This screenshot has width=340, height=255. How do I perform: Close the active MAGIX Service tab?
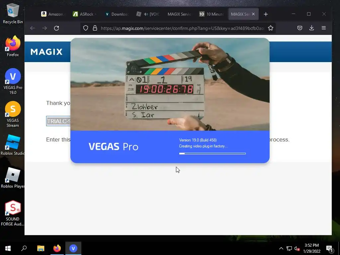[253, 14]
